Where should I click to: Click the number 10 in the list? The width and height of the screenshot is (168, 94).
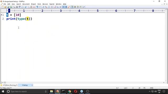pyautogui.click(x=18, y=15)
